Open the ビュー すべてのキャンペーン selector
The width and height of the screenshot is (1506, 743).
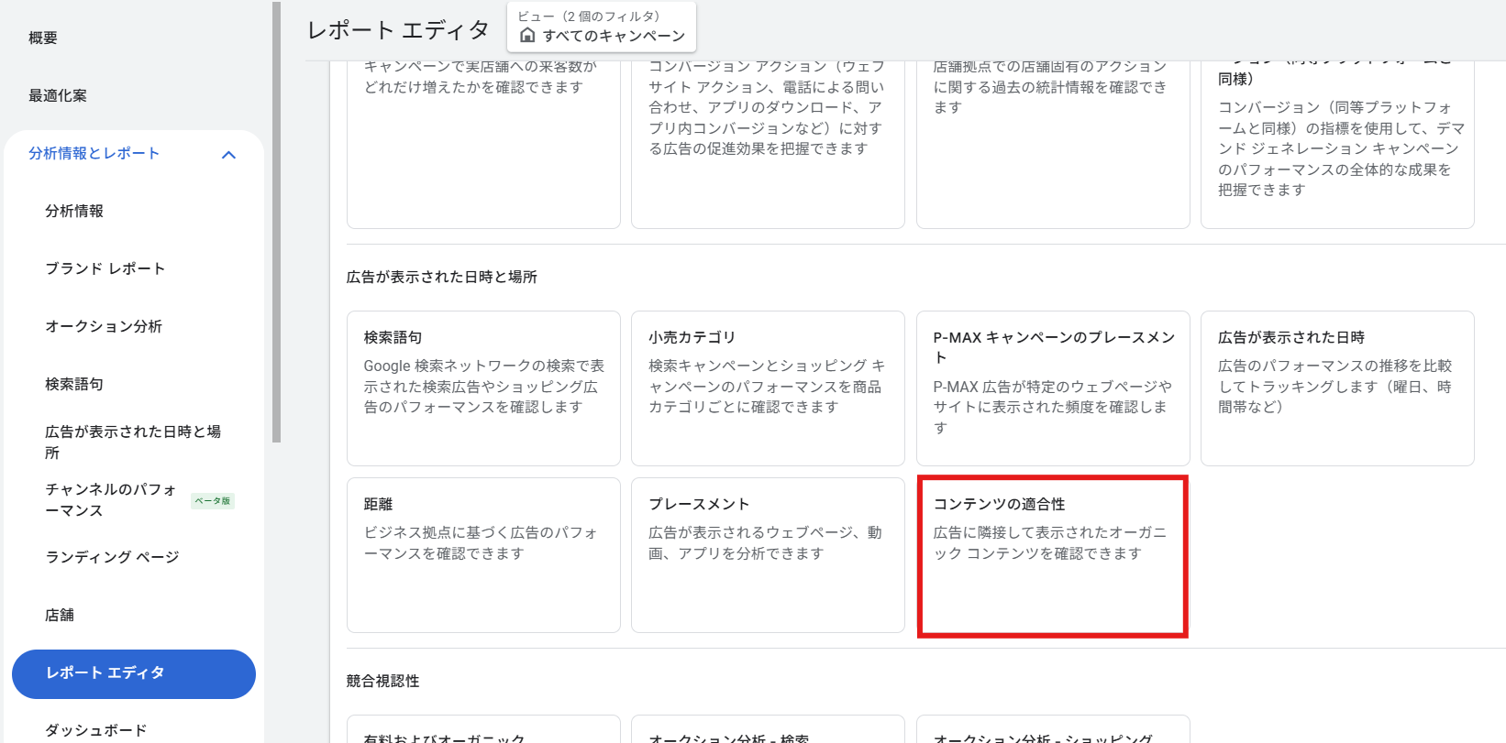(602, 27)
